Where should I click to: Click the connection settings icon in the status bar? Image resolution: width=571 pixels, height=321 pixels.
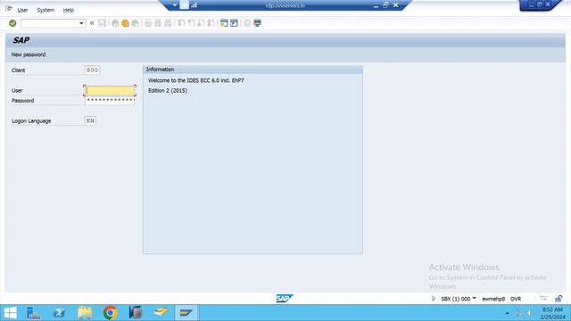pos(543,299)
